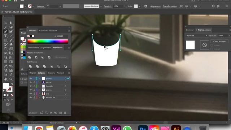The height and width of the screenshot is (130, 231).
Task: Click the Décomposer button in Pathfinder
Action: coord(61,57)
